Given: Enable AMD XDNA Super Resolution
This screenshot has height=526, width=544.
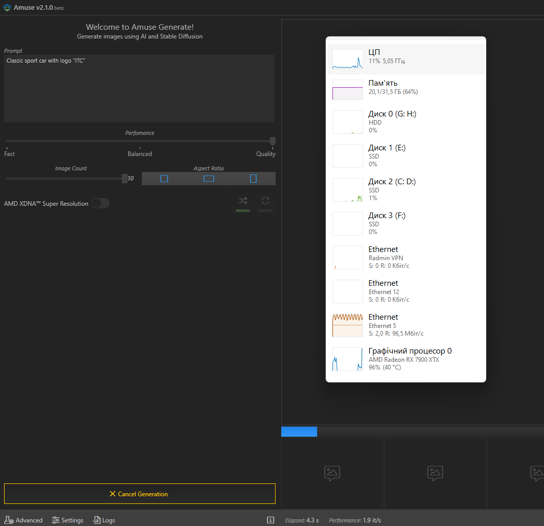Looking at the screenshot, I should point(100,203).
